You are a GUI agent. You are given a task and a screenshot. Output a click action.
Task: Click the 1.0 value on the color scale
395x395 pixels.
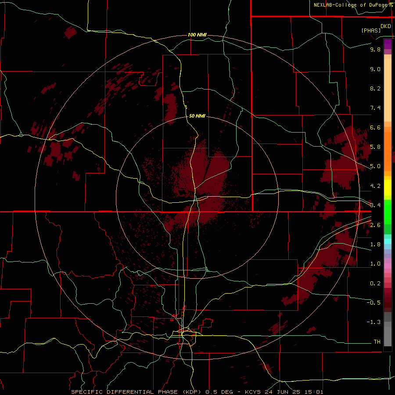[x=375, y=264]
